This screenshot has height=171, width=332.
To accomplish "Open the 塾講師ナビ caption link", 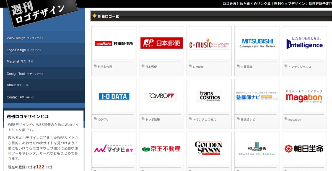I will click(x=248, y=120).
